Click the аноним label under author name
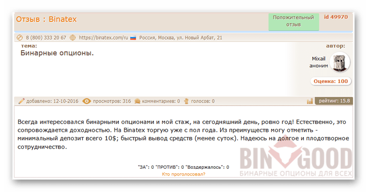Screen dimensions: 367x192 click(319, 66)
